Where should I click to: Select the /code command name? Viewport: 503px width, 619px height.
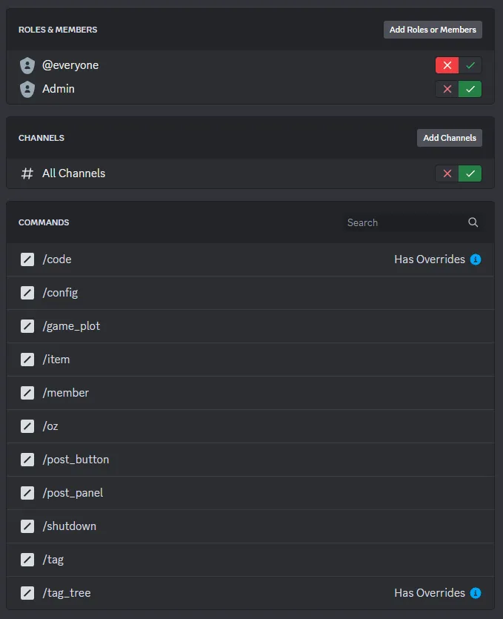(57, 259)
